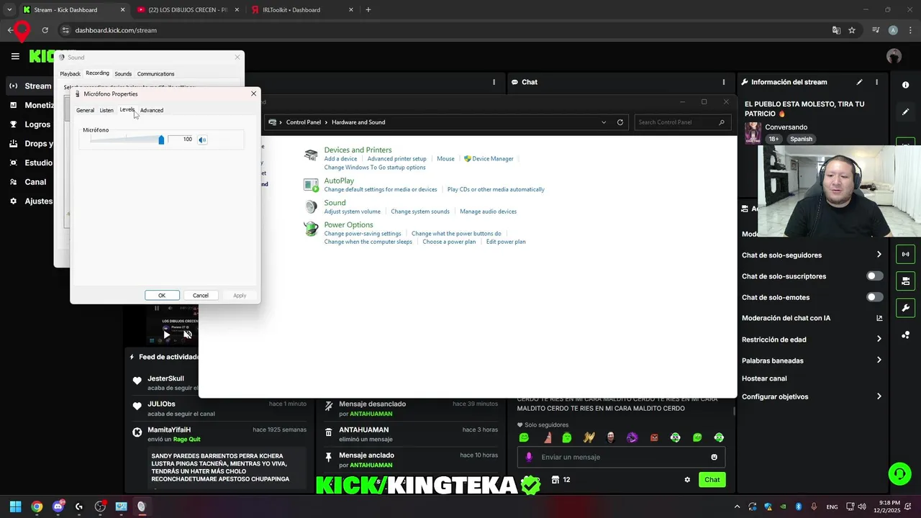This screenshot has height=518, width=921.
Task: Click the purple microphone icon in the message box
Action: click(x=529, y=457)
